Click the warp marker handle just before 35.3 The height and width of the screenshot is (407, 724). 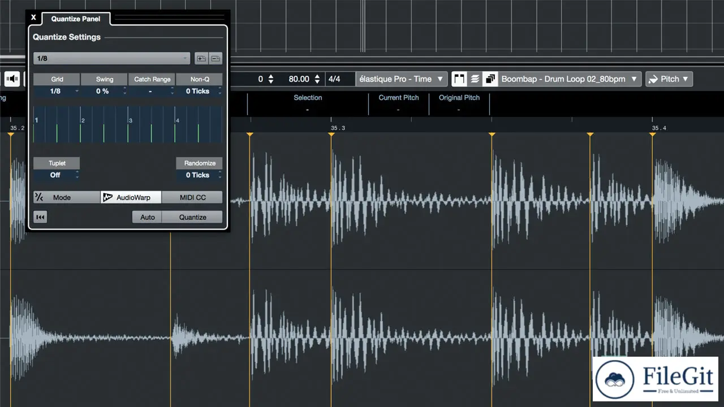click(249, 135)
